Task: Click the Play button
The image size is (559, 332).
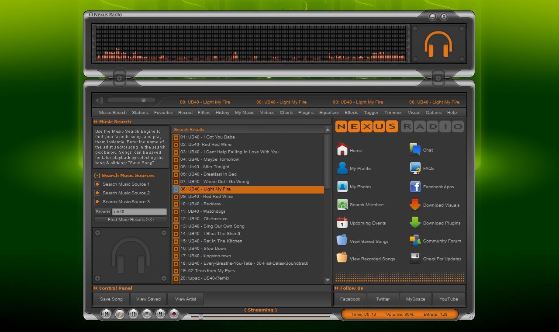Action: click(120, 314)
